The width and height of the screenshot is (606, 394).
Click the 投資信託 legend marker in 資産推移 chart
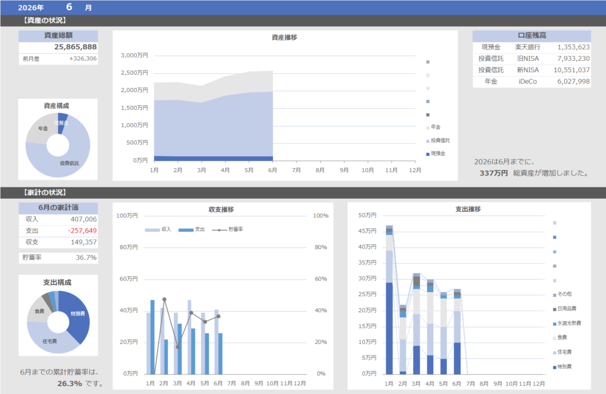[x=428, y=141]
